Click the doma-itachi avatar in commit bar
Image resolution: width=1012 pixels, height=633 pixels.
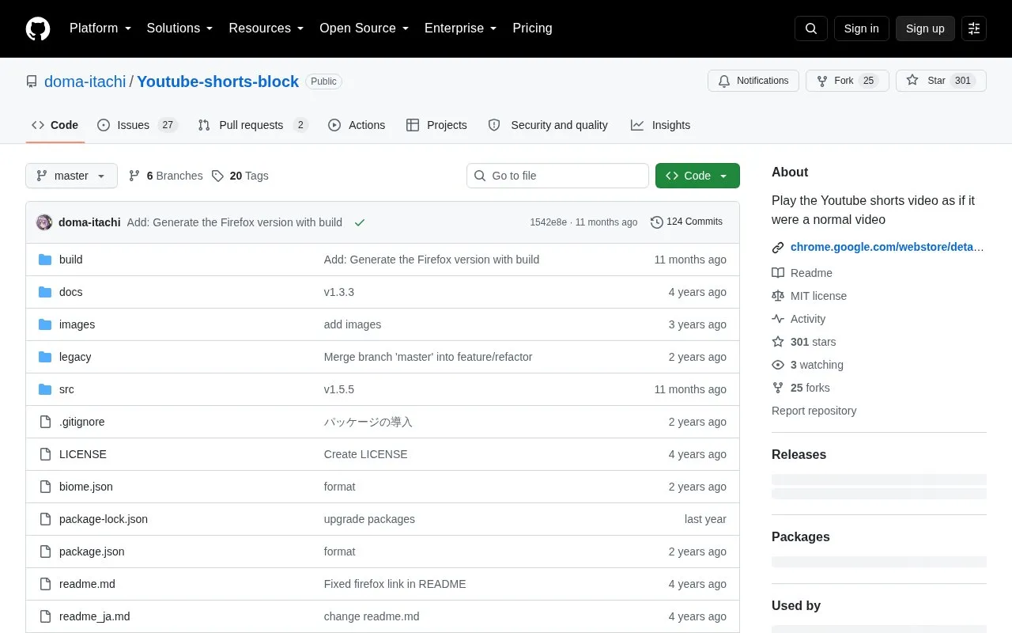tap(44, 222)
